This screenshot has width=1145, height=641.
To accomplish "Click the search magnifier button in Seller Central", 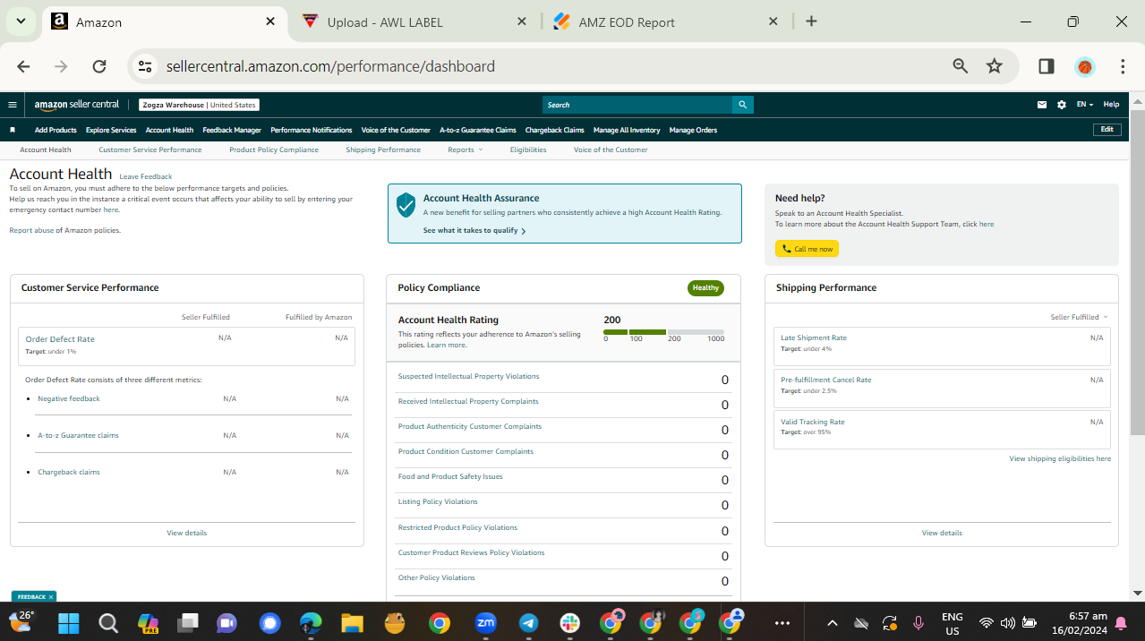I will [742, 105].
